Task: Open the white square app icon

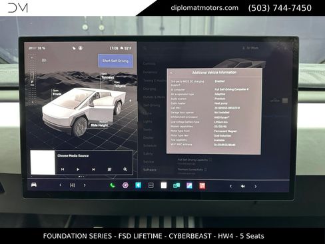Action: coord(164,185)
